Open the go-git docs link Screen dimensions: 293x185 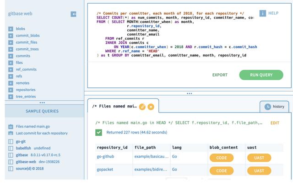tap(21, 142)
